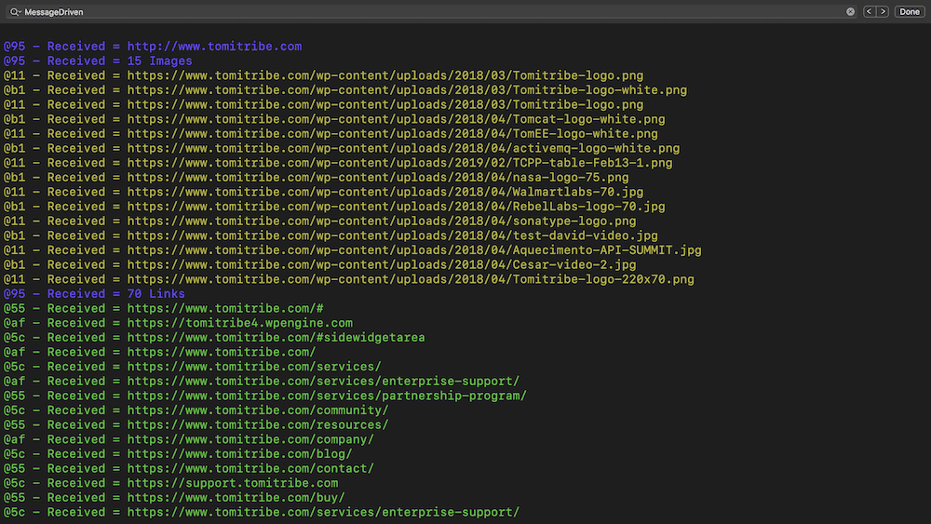Click the MessageDriven search field

click(434, 12)
